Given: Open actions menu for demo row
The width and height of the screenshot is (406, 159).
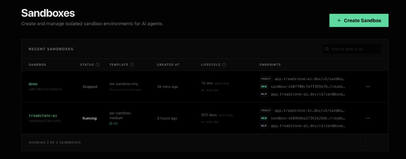Looking at the screenshot, I should pos(368,86).
